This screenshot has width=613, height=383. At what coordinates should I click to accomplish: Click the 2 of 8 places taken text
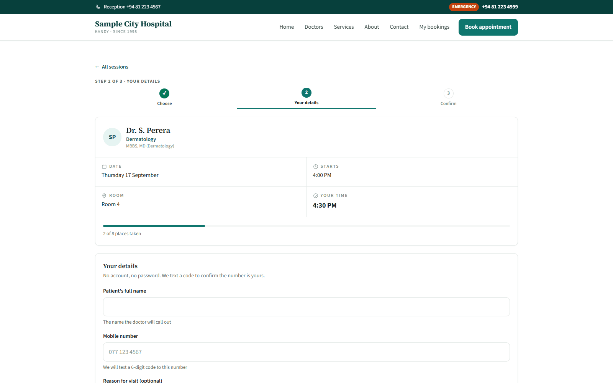click(x=122, y=234)
